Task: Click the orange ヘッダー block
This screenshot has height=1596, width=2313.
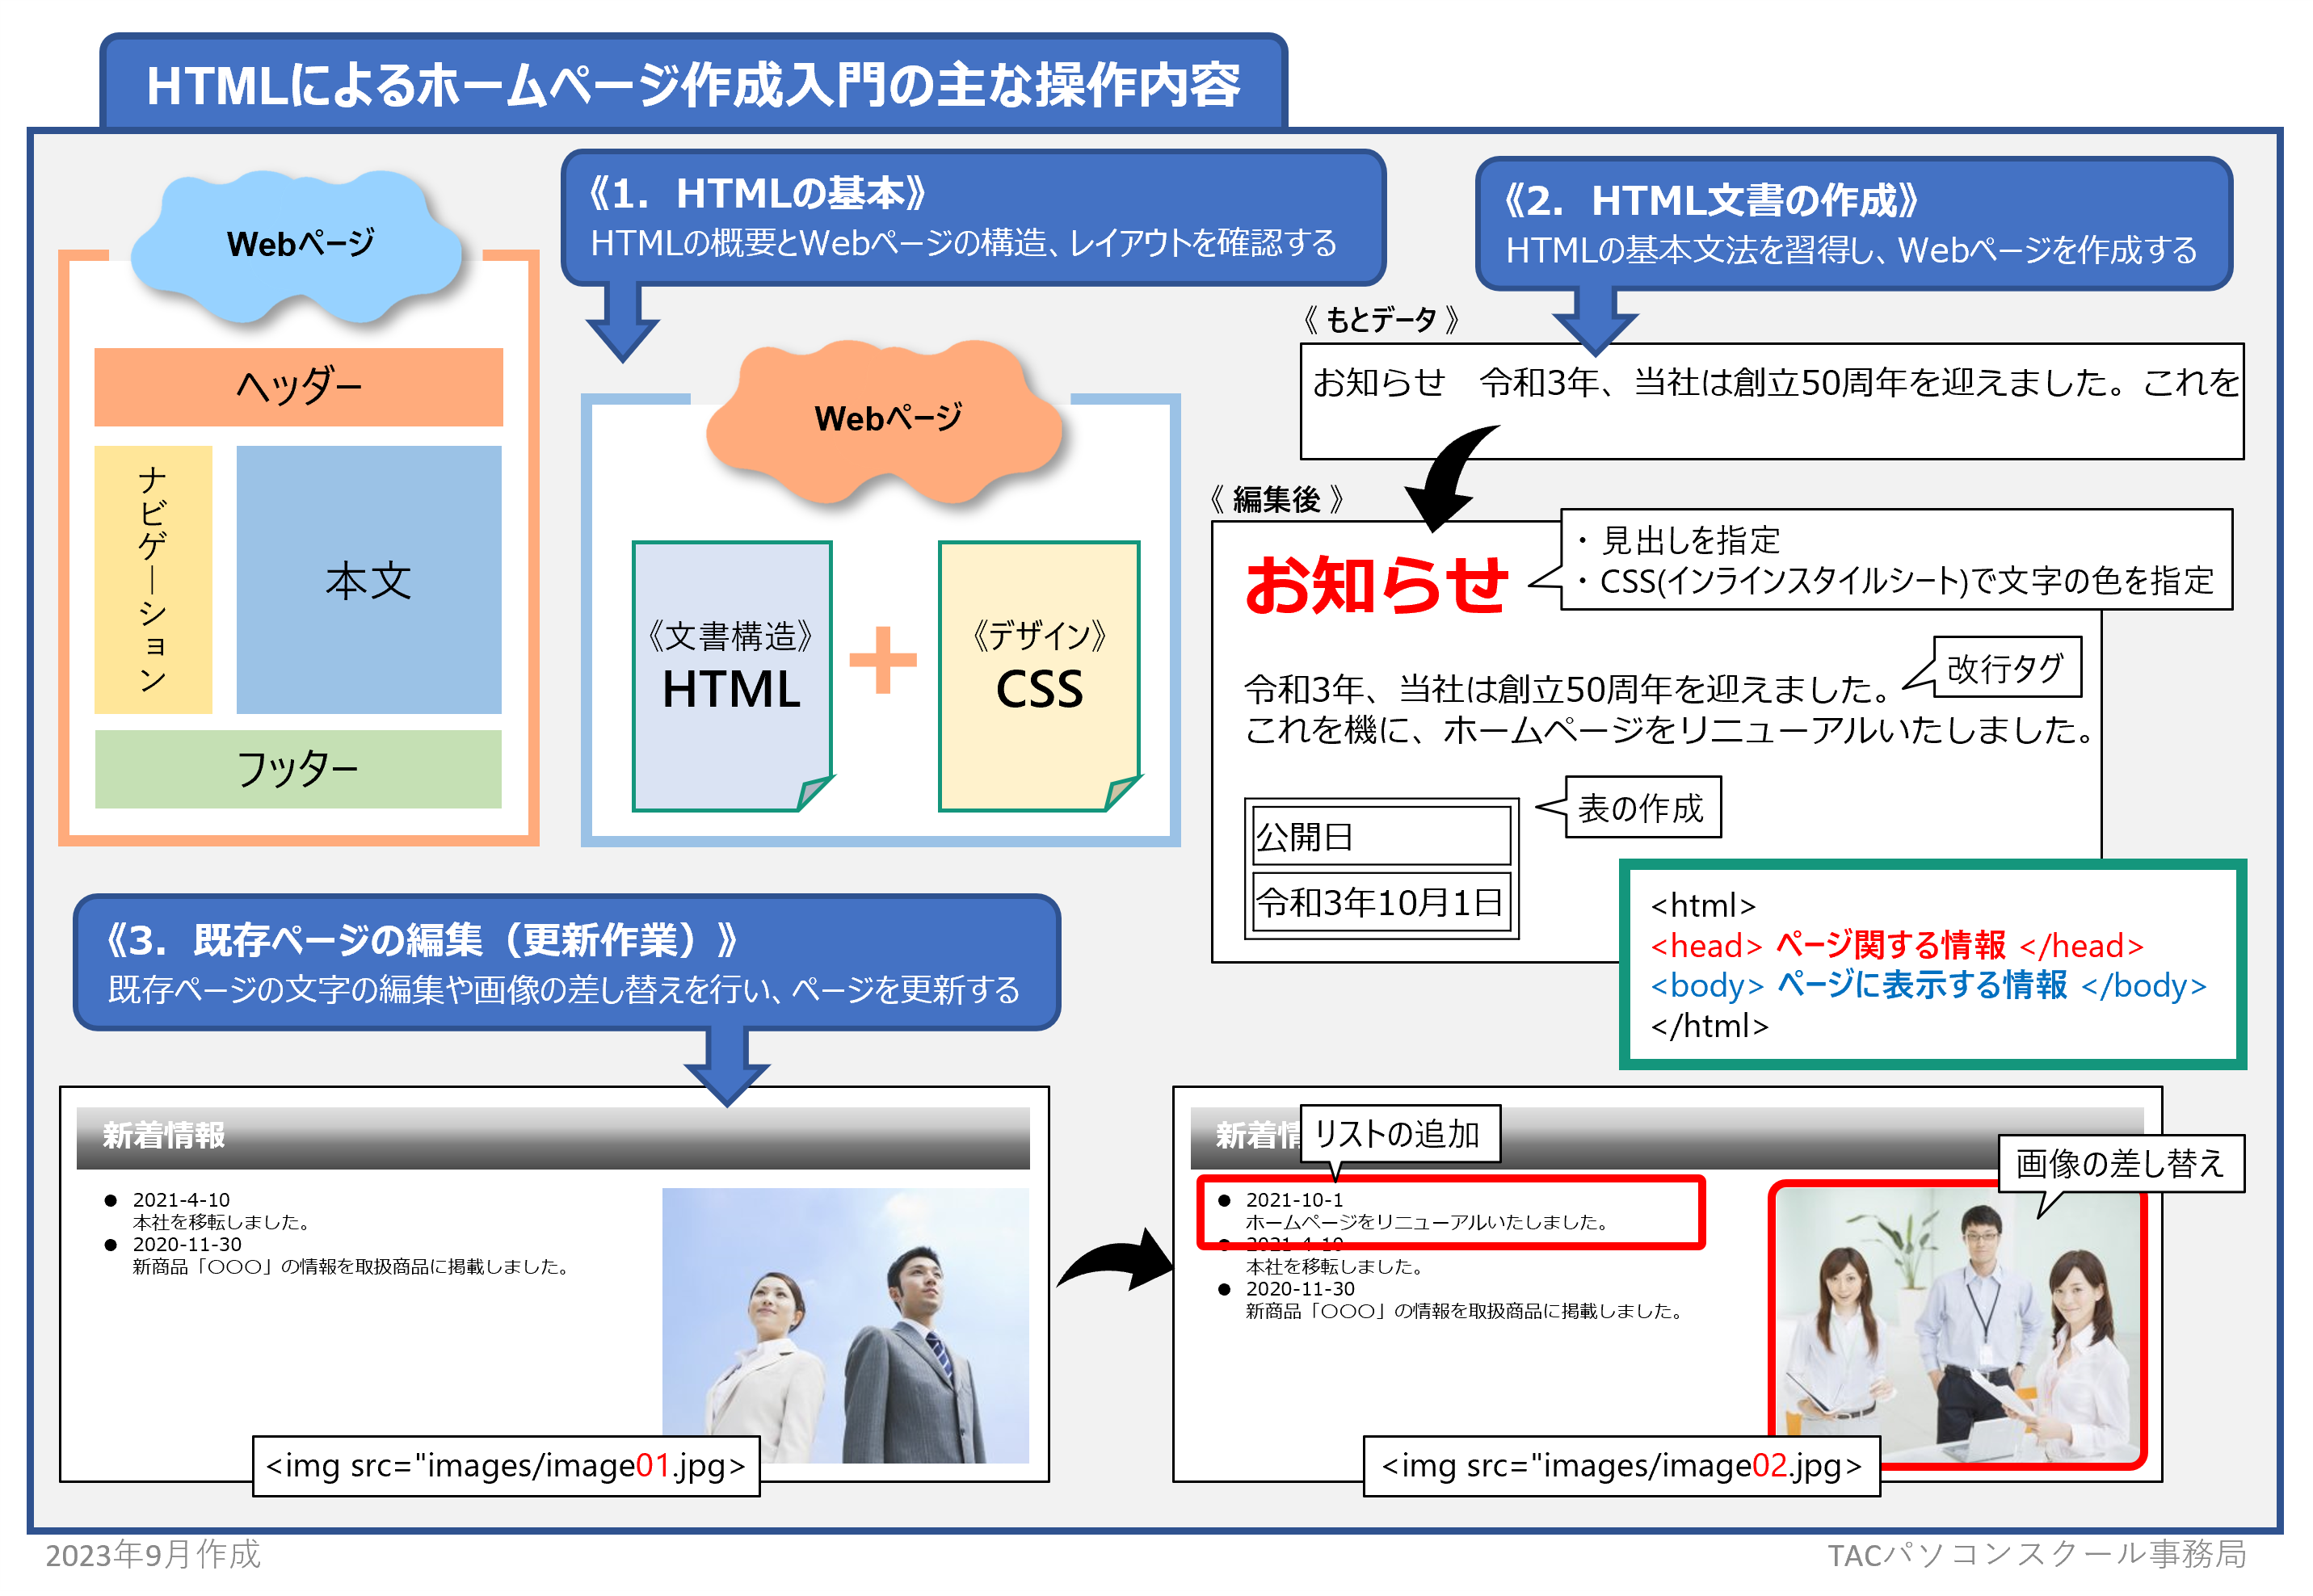Action: point(298,387)
